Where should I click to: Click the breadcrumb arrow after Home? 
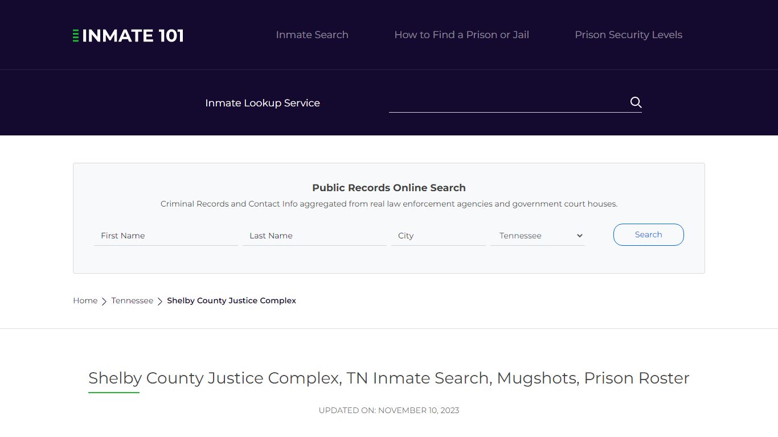pos(104,301)
